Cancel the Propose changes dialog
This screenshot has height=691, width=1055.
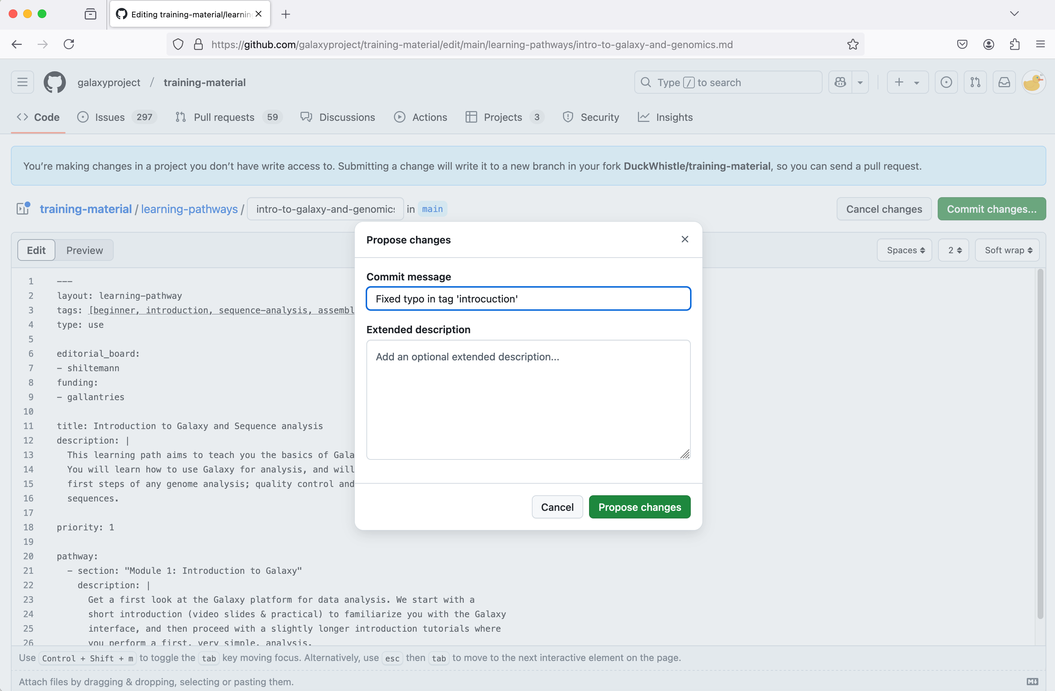click(x=557, y=507)
